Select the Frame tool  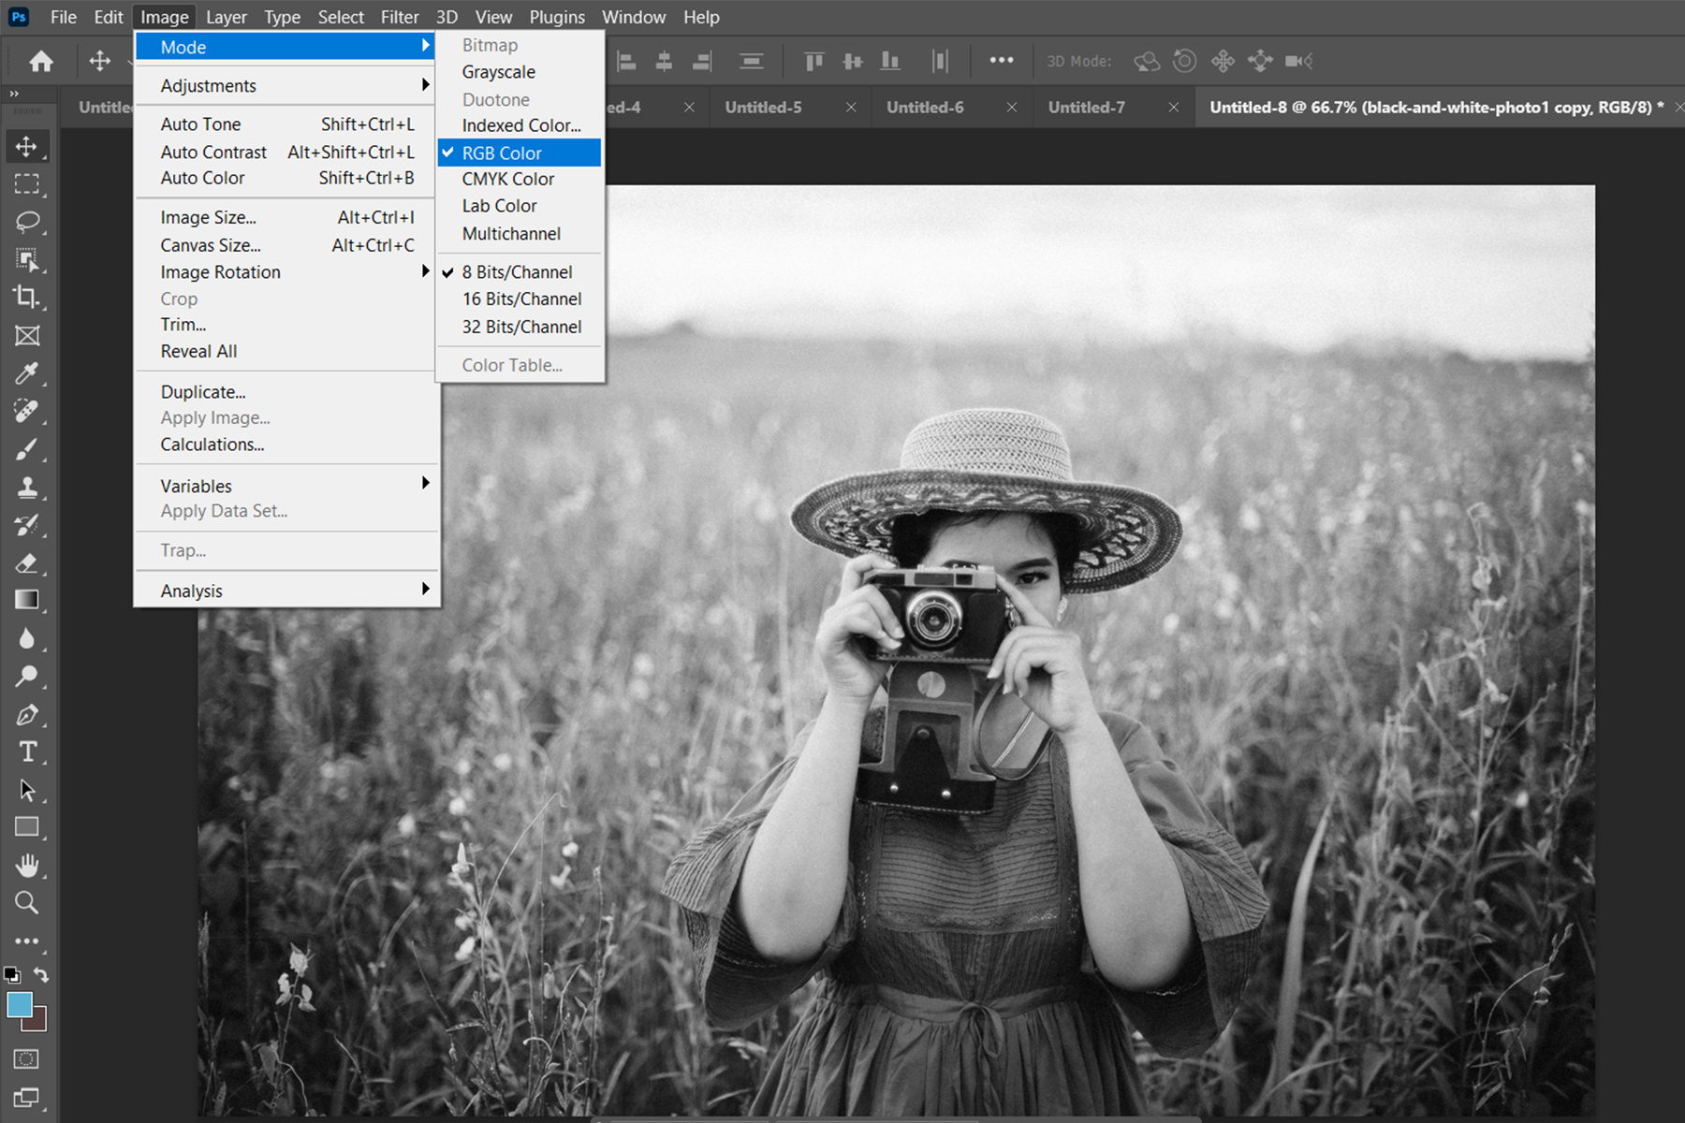tap(26, 336)
